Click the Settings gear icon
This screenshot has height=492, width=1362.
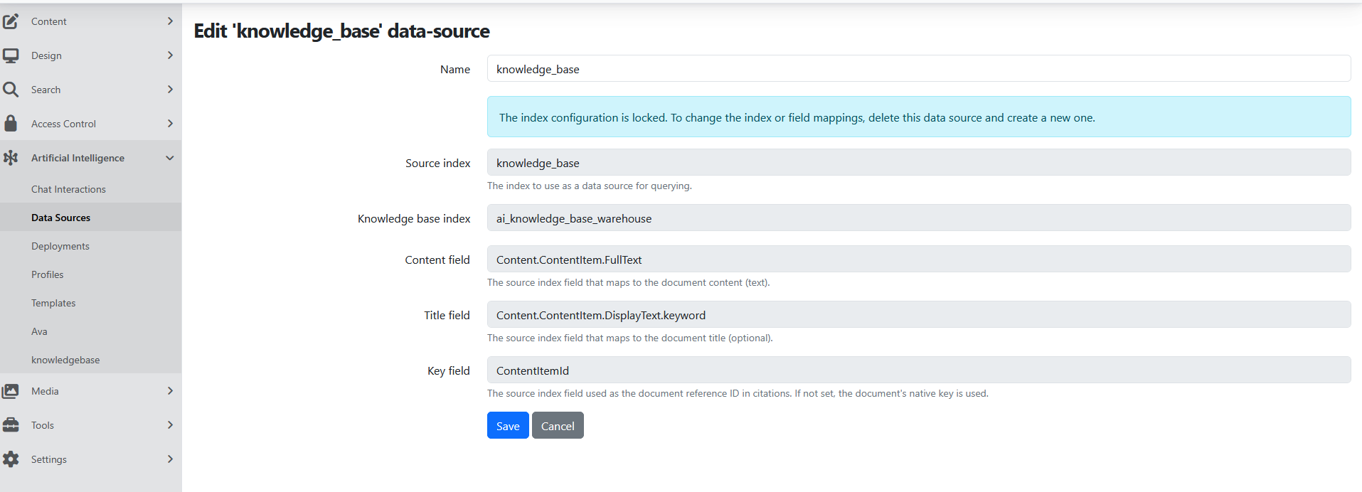click(11, 459)
